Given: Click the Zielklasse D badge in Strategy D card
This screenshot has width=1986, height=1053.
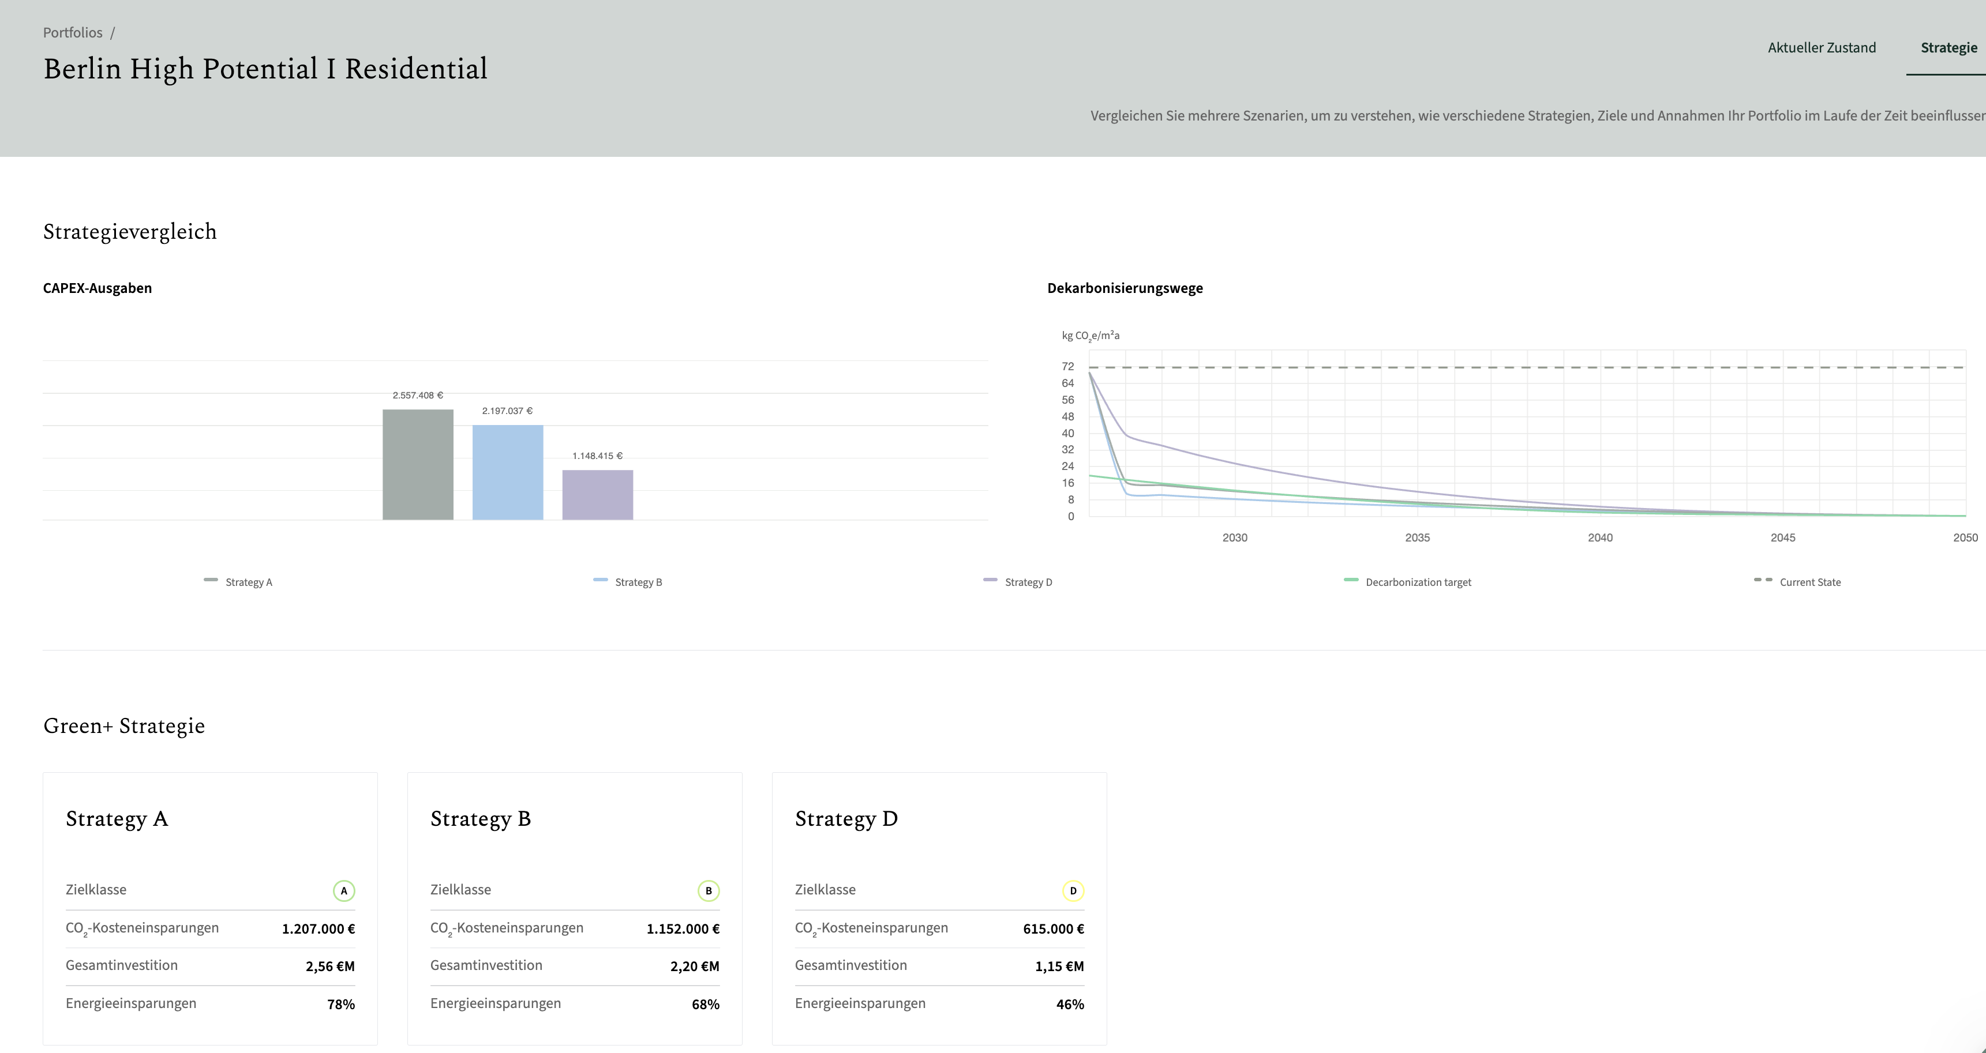Looking at the screenshot, I should (1073, 890).
